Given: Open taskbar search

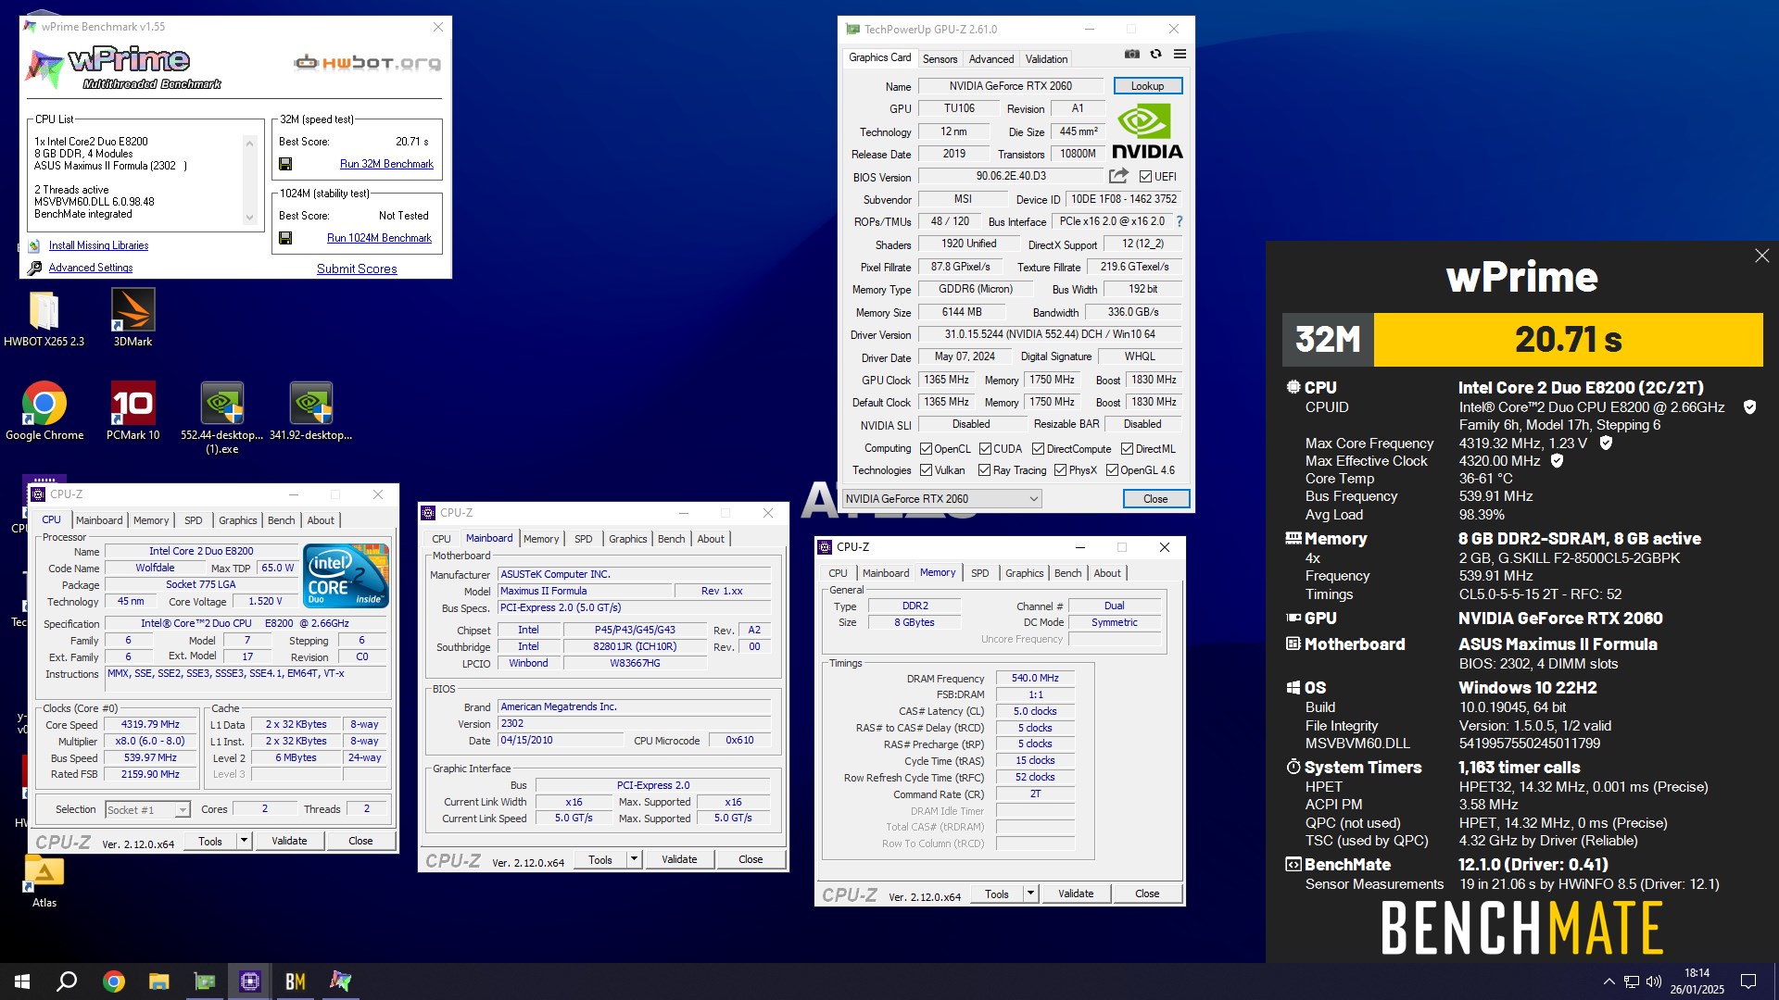Looking at the screenshot, I should [x=67, y=981].
